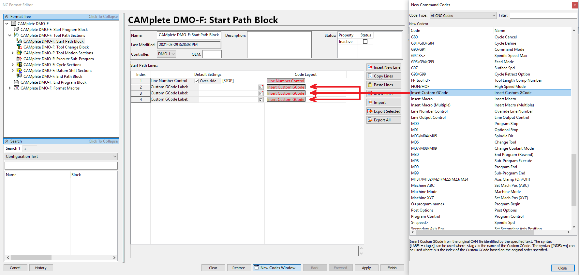Add a new search tab
Screen dimensions: 579x275
point(25,149)
